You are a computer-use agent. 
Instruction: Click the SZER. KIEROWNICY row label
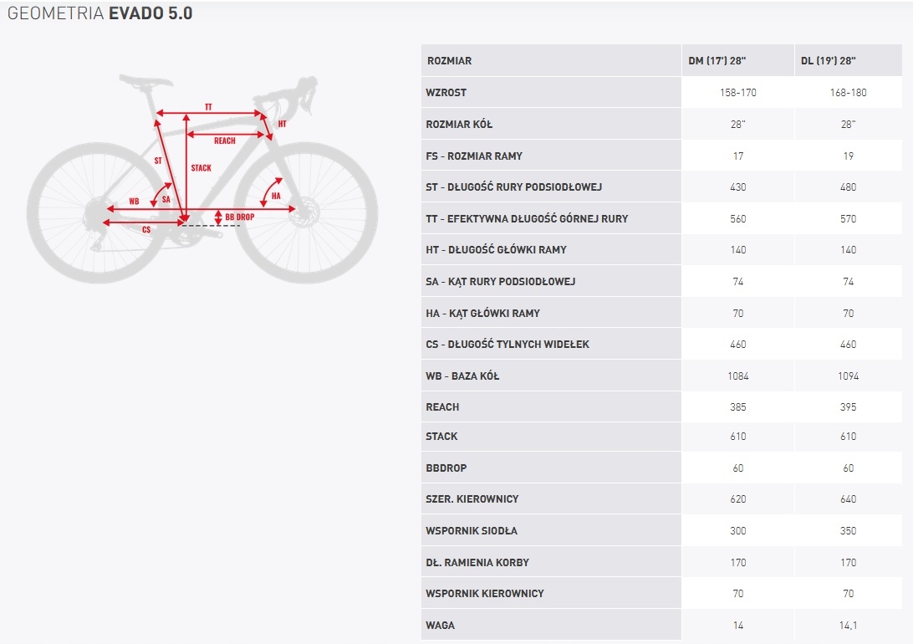(x=472, y=499)
